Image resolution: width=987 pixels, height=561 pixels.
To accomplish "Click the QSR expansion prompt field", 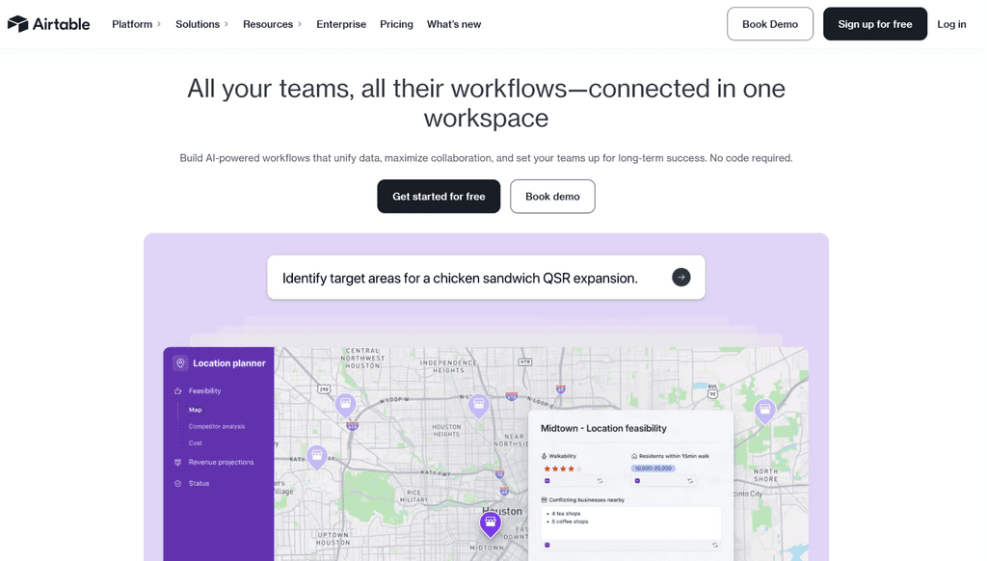I will coord(486,278).
